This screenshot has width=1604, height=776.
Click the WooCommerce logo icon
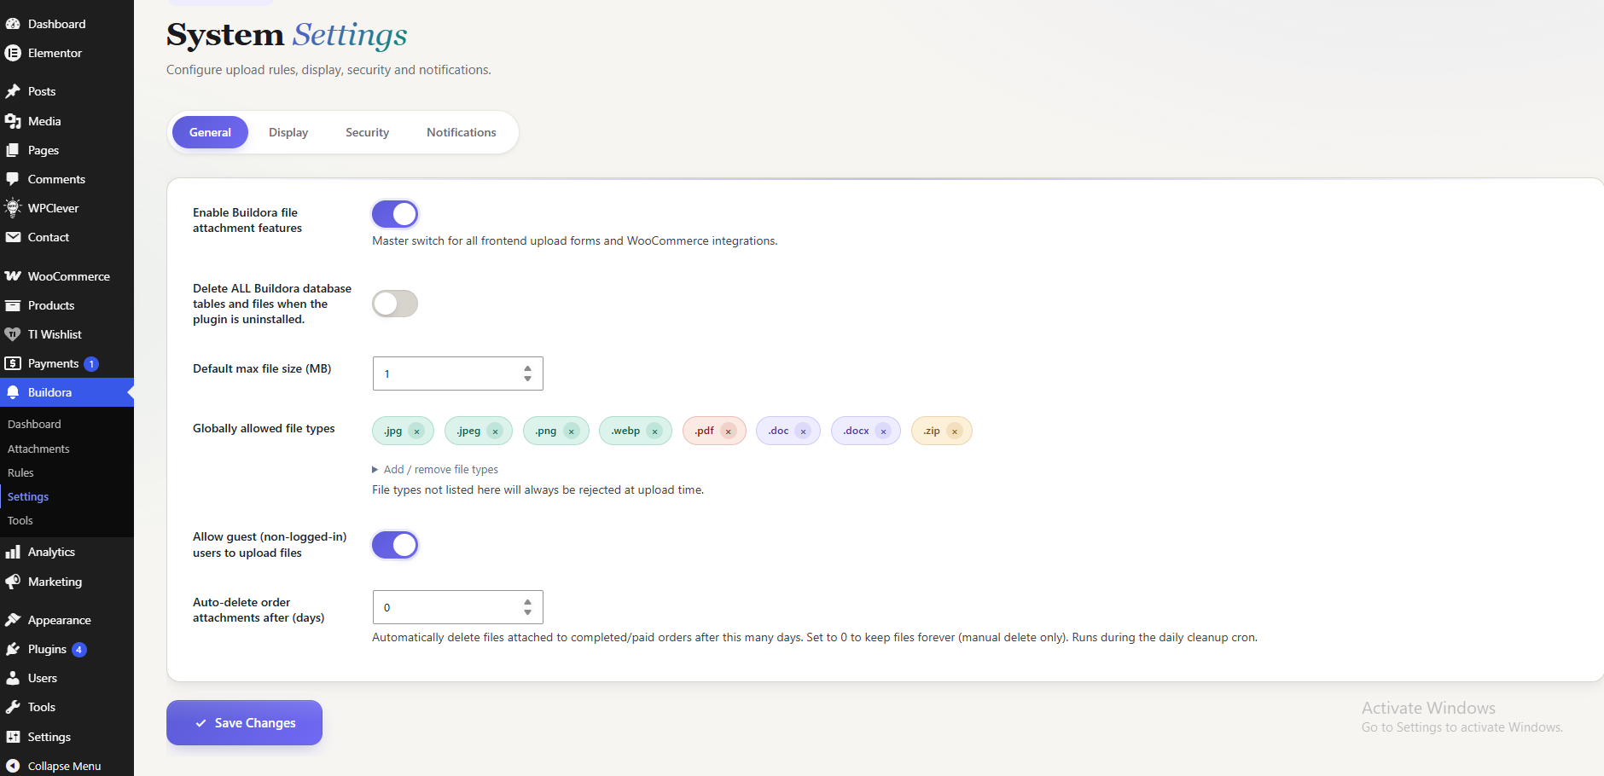(13, 276)
